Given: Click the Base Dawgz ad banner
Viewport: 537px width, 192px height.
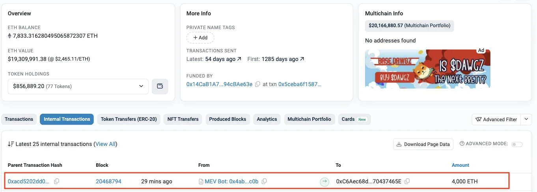Looking at the screenshot, I should pyautogui.click(x=427, y=68).
